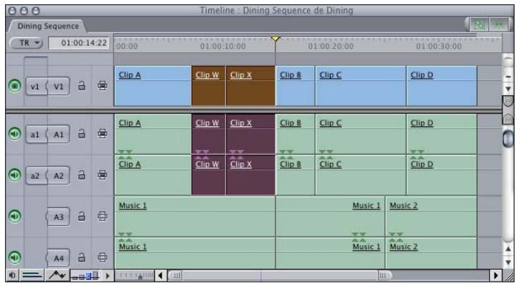516x283 pixels.
Task: Select Clip D on track V1
Action: coord(442,86)
